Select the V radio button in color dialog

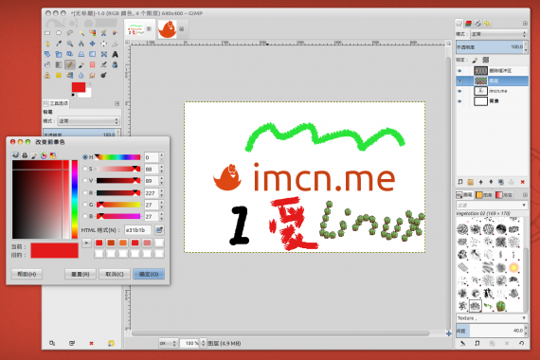(x=85, y=181)
